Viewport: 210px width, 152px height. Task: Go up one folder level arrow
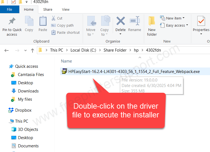point(33,50)
